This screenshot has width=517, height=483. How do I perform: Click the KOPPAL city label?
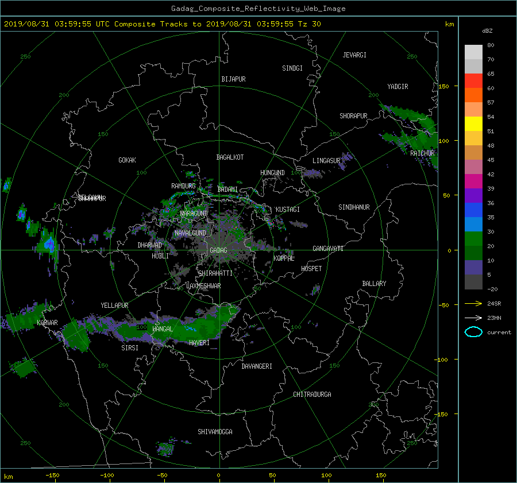click(284, 258)
